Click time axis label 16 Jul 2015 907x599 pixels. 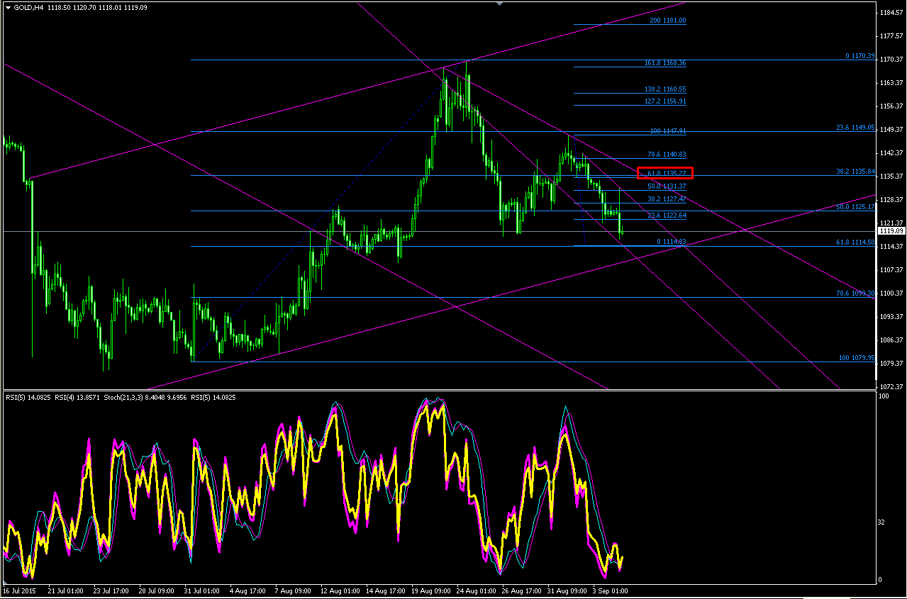[18, 590]
